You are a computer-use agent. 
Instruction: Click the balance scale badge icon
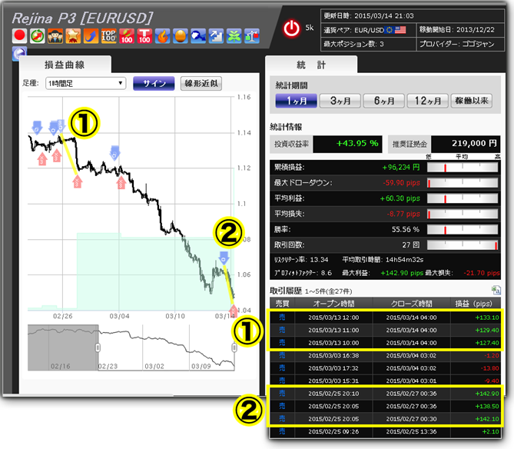coord(250,35)
